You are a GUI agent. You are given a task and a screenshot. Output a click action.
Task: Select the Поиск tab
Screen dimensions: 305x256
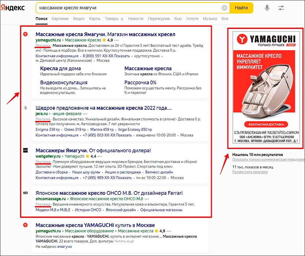(41, 19)
